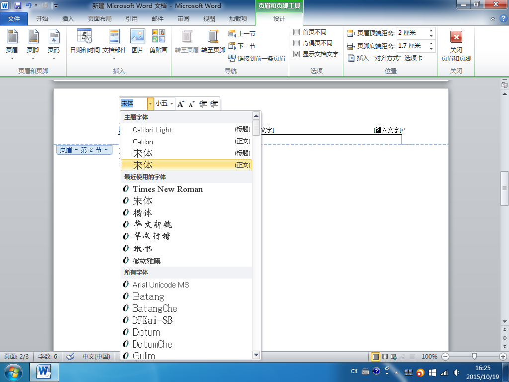509x382 pixels.
Task: Open the 页眉 header gallery
Action: [x=12, y=44]
